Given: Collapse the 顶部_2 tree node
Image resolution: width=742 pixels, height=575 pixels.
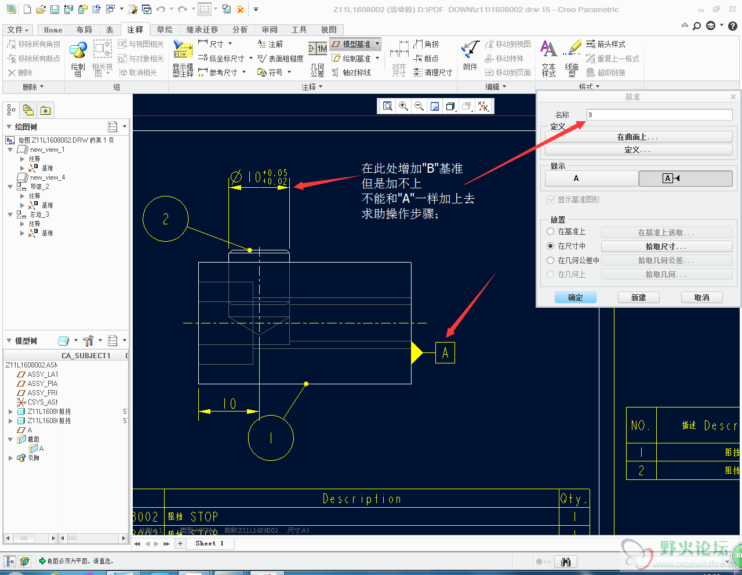Looking at the screenshot, I should 10,187.
